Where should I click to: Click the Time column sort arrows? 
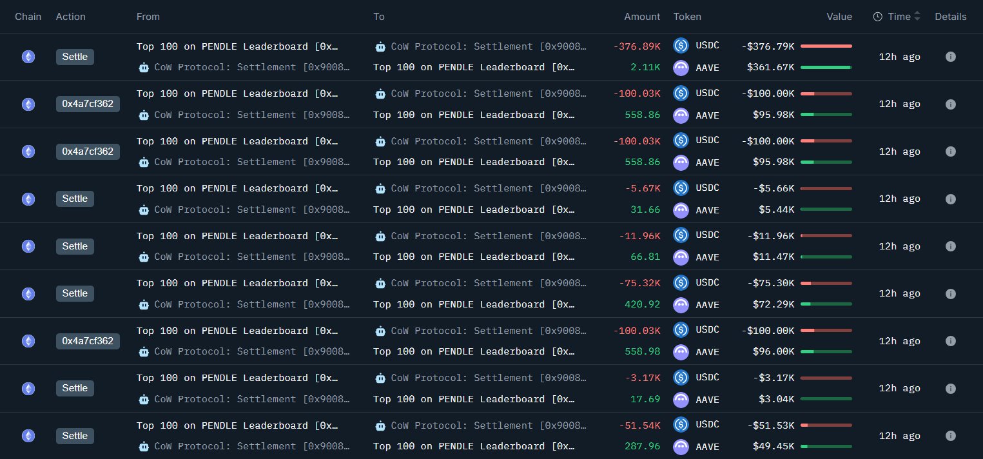pyautogui.click(x=917, y=17)
